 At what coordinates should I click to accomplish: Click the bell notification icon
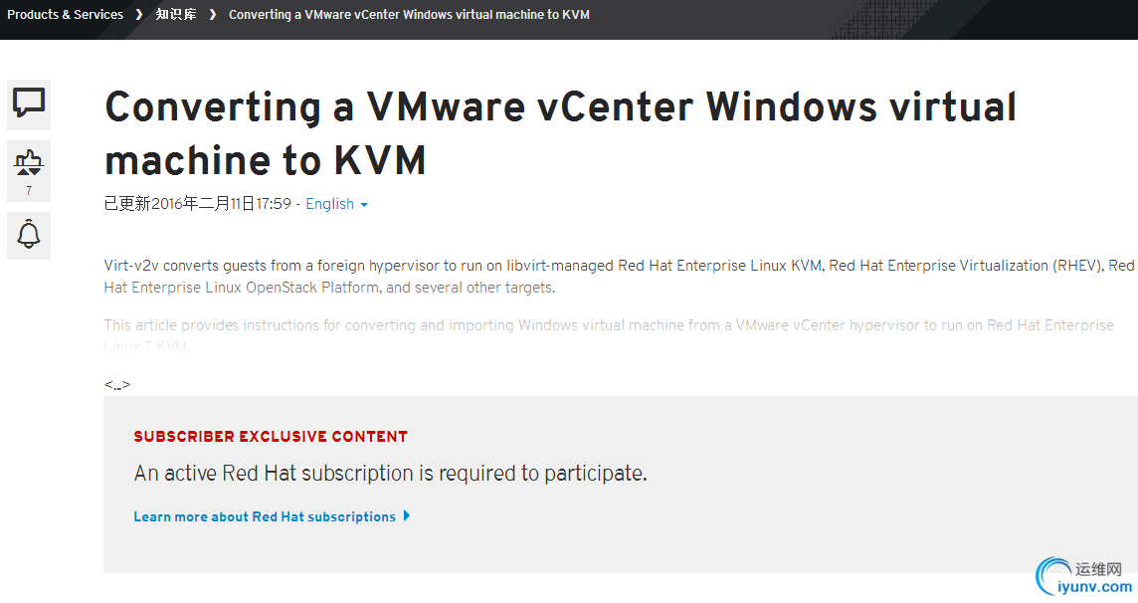[x=29, y=235]
